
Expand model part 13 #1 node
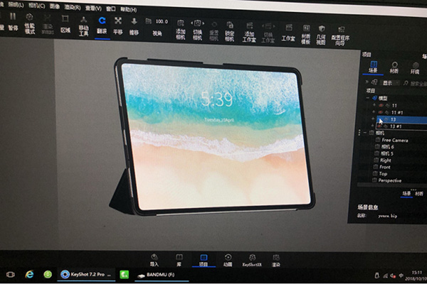click(373, 126)
